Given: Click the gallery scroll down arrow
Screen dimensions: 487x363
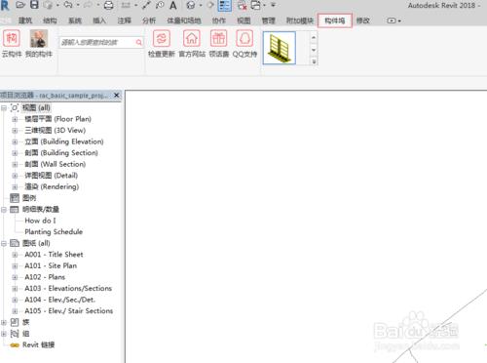Looking at the screenshot, I should (314, 50).
